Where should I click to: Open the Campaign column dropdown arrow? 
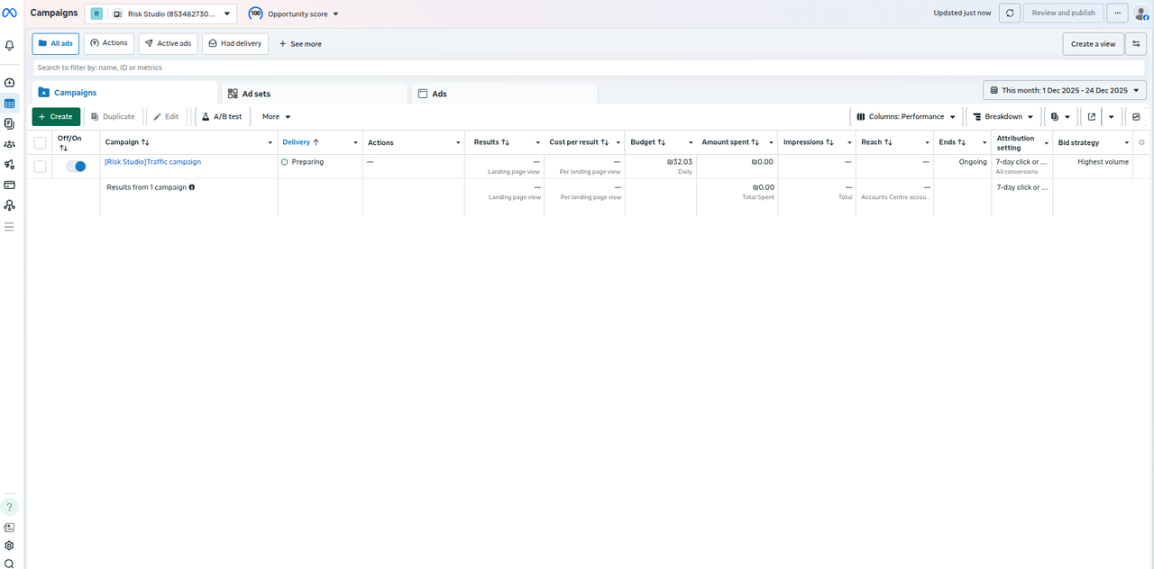point(270,143)
